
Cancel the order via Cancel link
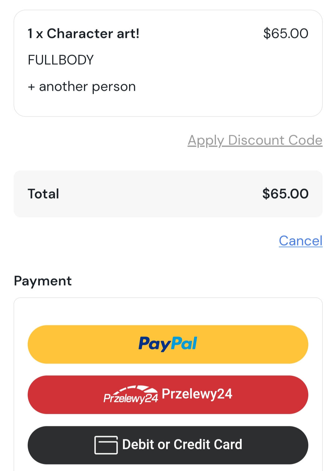click(301, 241)
